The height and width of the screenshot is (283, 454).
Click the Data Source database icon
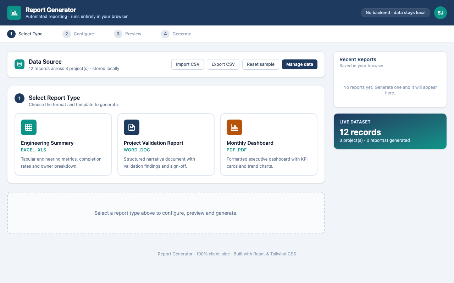pos(20,64)
